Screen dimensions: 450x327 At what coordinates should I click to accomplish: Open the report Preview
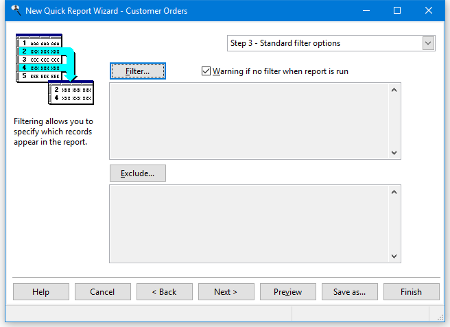coord(288,292)
